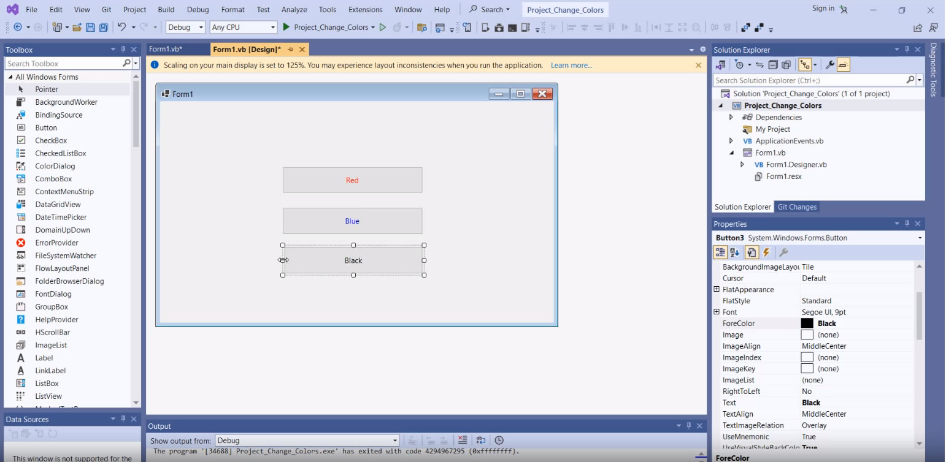Expand the FlatAppearance property group
The width and height of the screenshot is (946, 462).
pyautogui.click(x=717, y=290)
